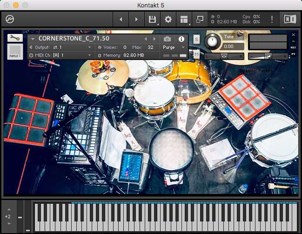Image resolution: width=302 pixels, height=234 pixels.
Task: Click the pitch bend wheel strip
Action: pyautogui.click(x=20, y=216)
